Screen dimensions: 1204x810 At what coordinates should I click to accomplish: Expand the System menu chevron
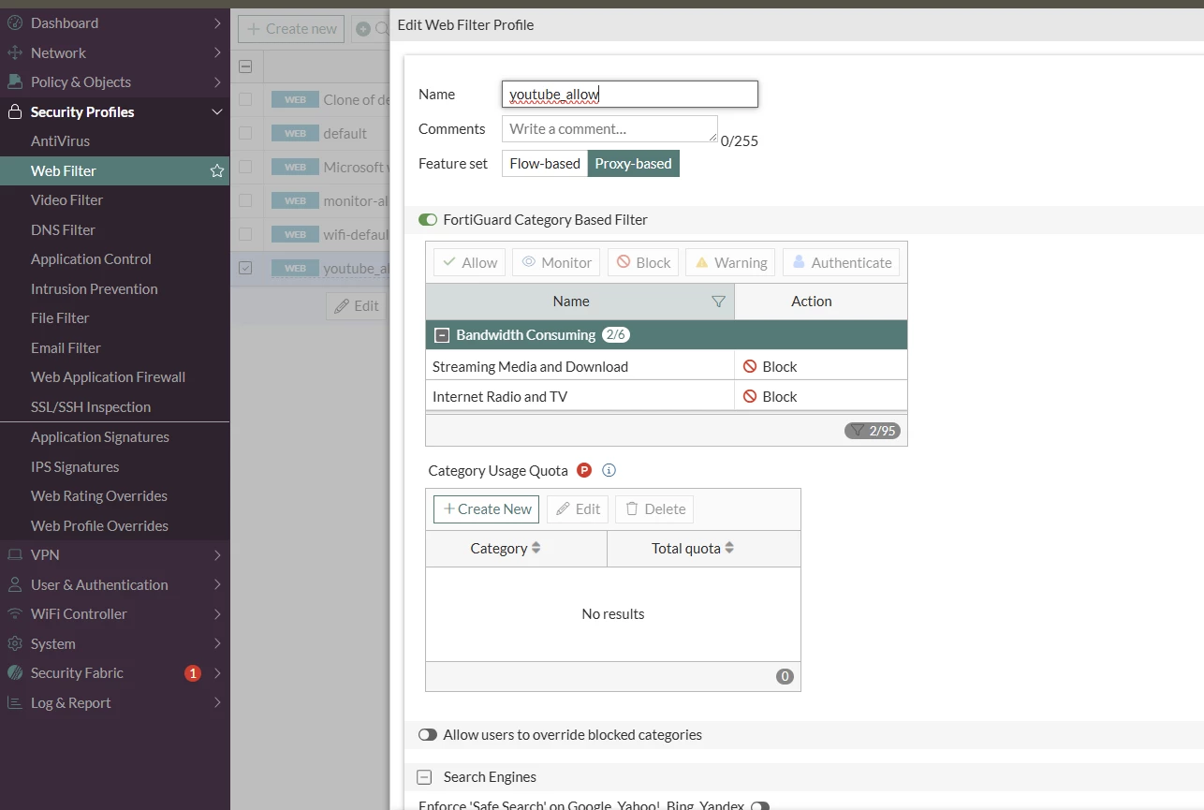pos(217,643)
